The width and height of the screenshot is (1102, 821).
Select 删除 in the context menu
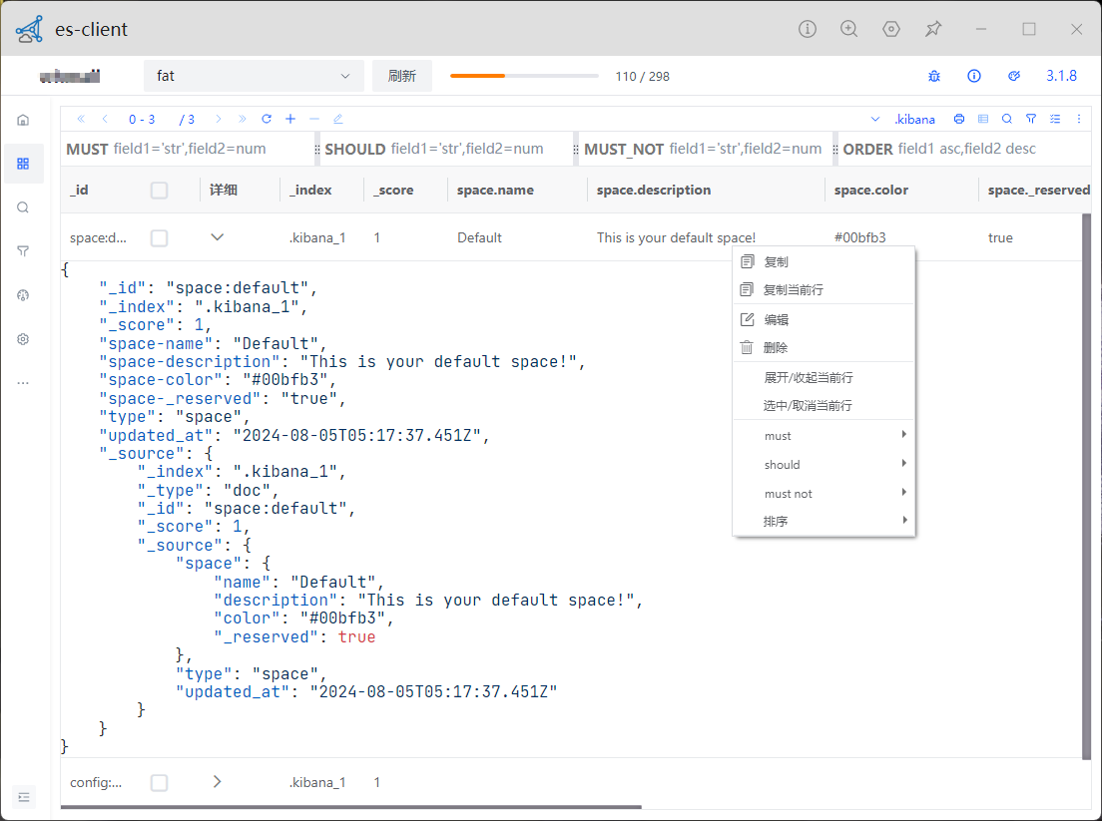(x=776, y=348)
